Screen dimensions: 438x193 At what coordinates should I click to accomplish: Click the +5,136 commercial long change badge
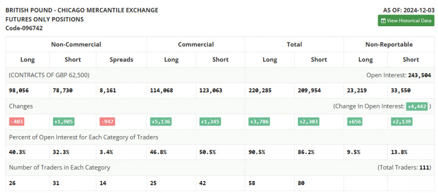pos(161,122)
